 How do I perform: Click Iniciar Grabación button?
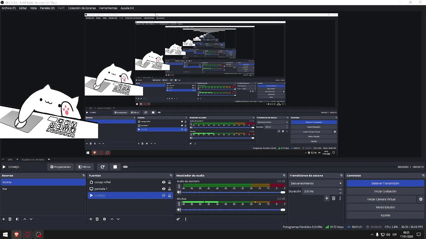pos(385,191)
